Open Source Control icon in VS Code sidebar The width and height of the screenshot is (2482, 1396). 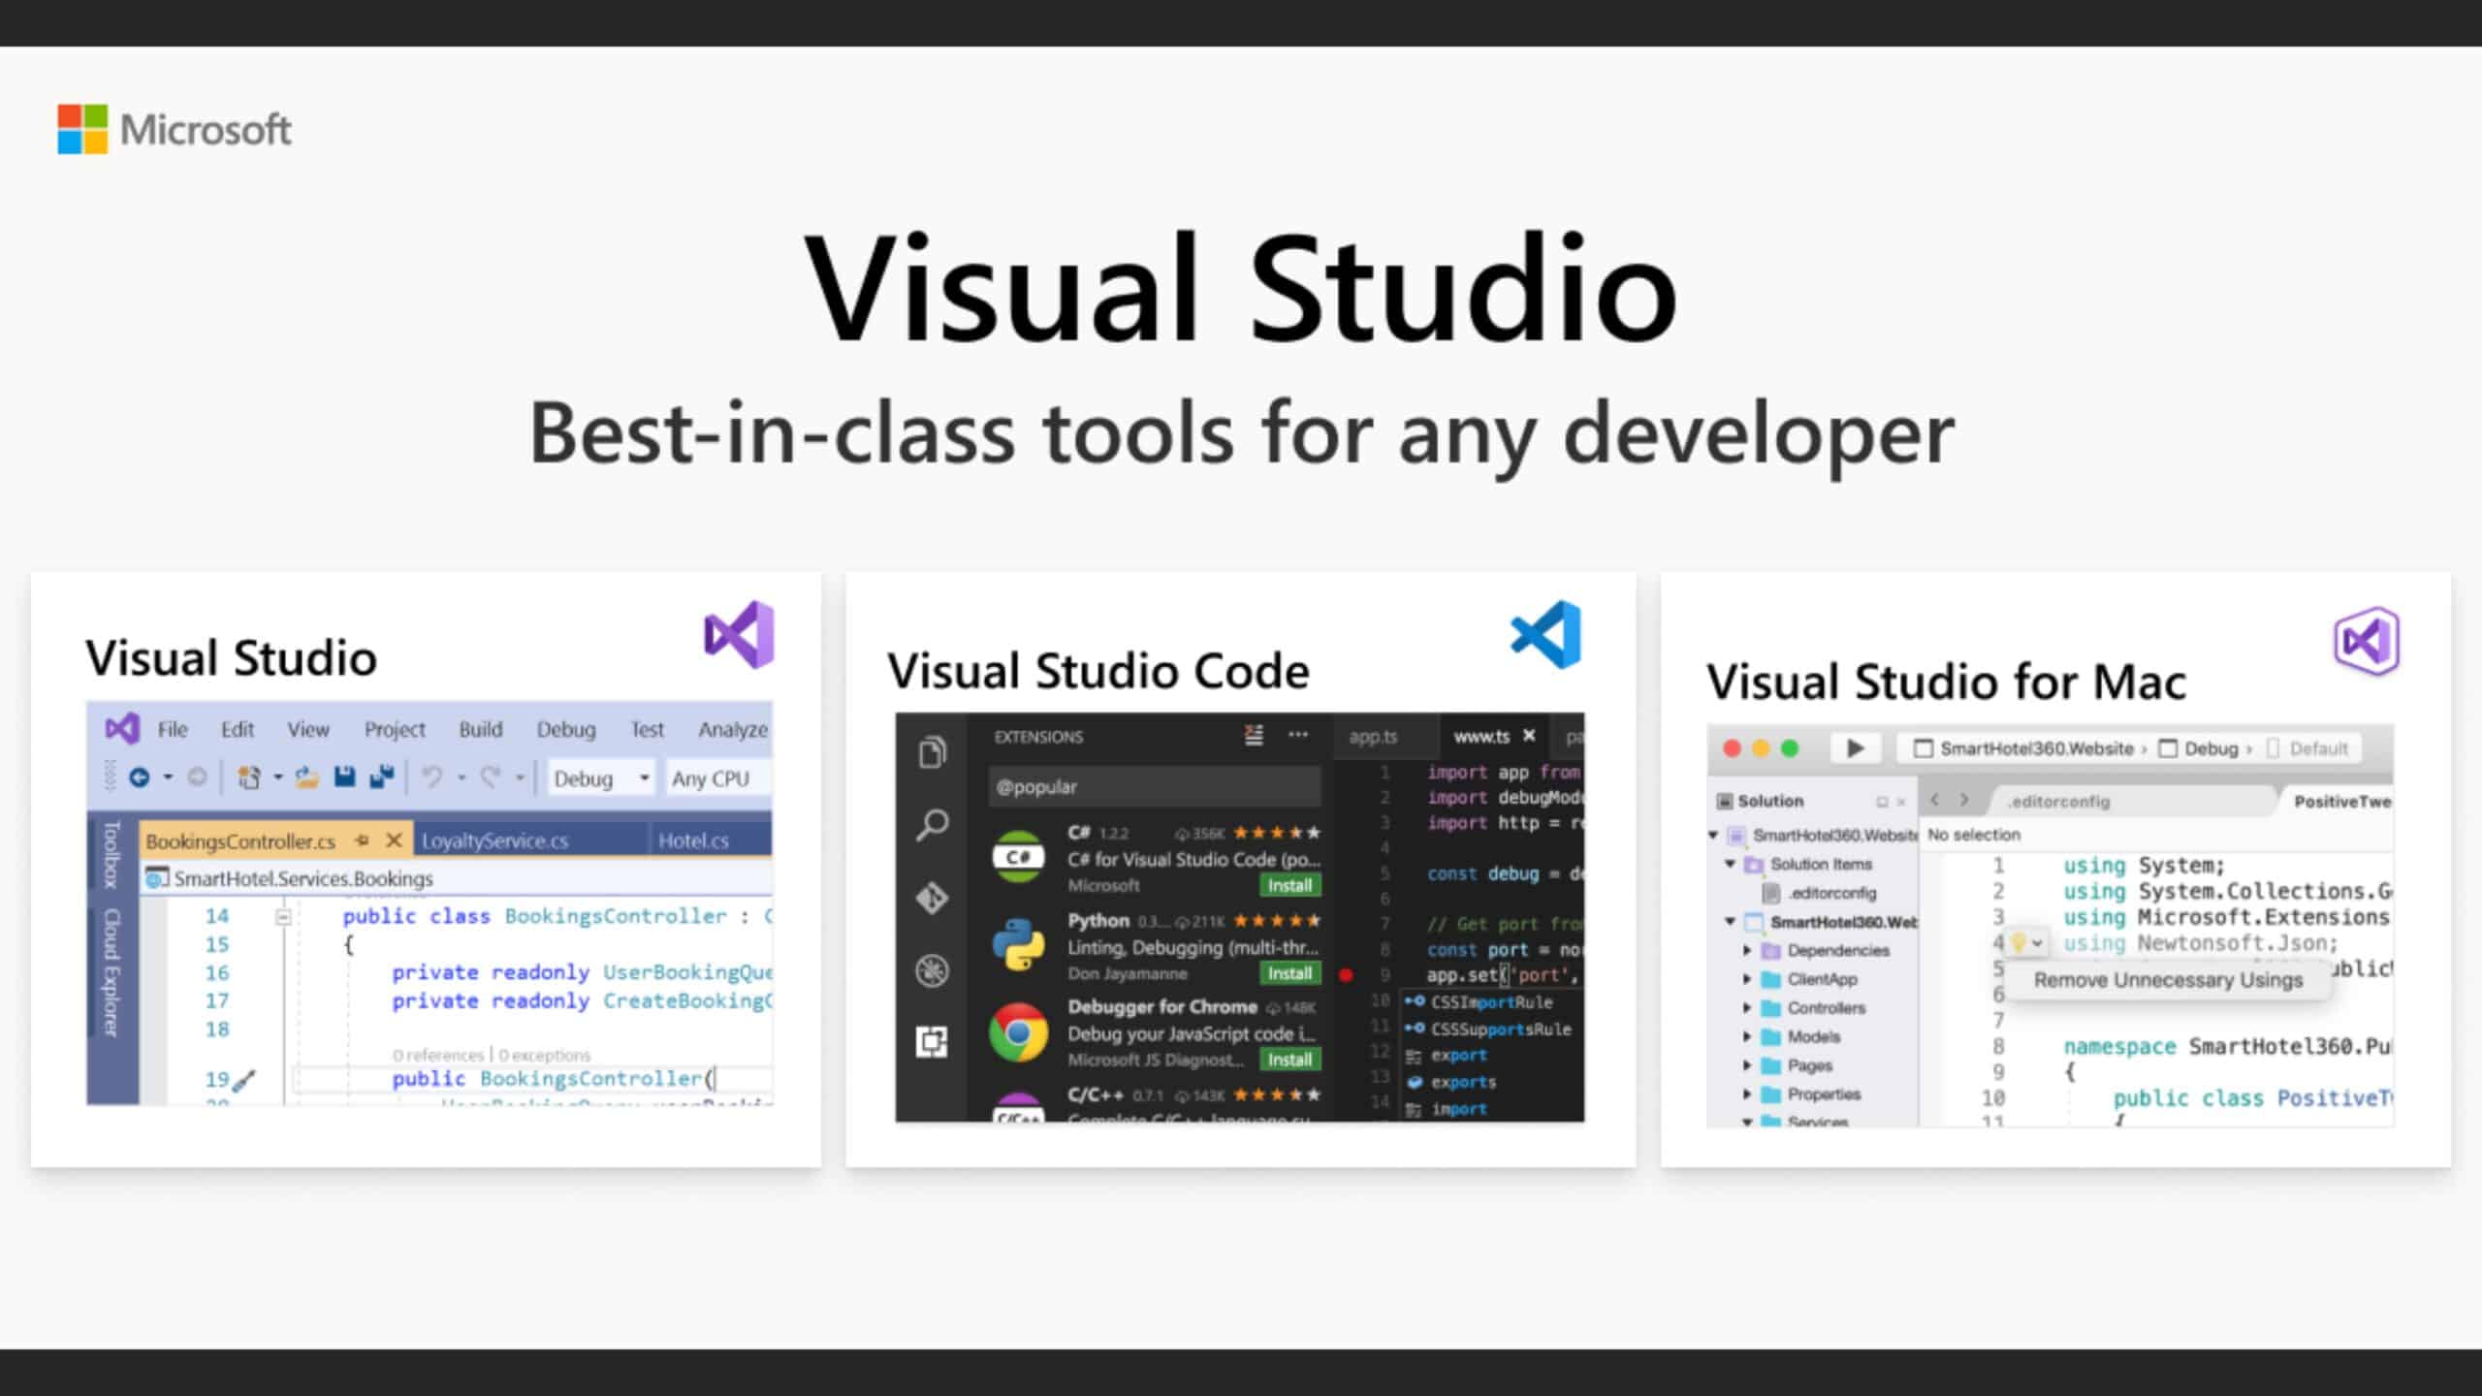(933, 898)
